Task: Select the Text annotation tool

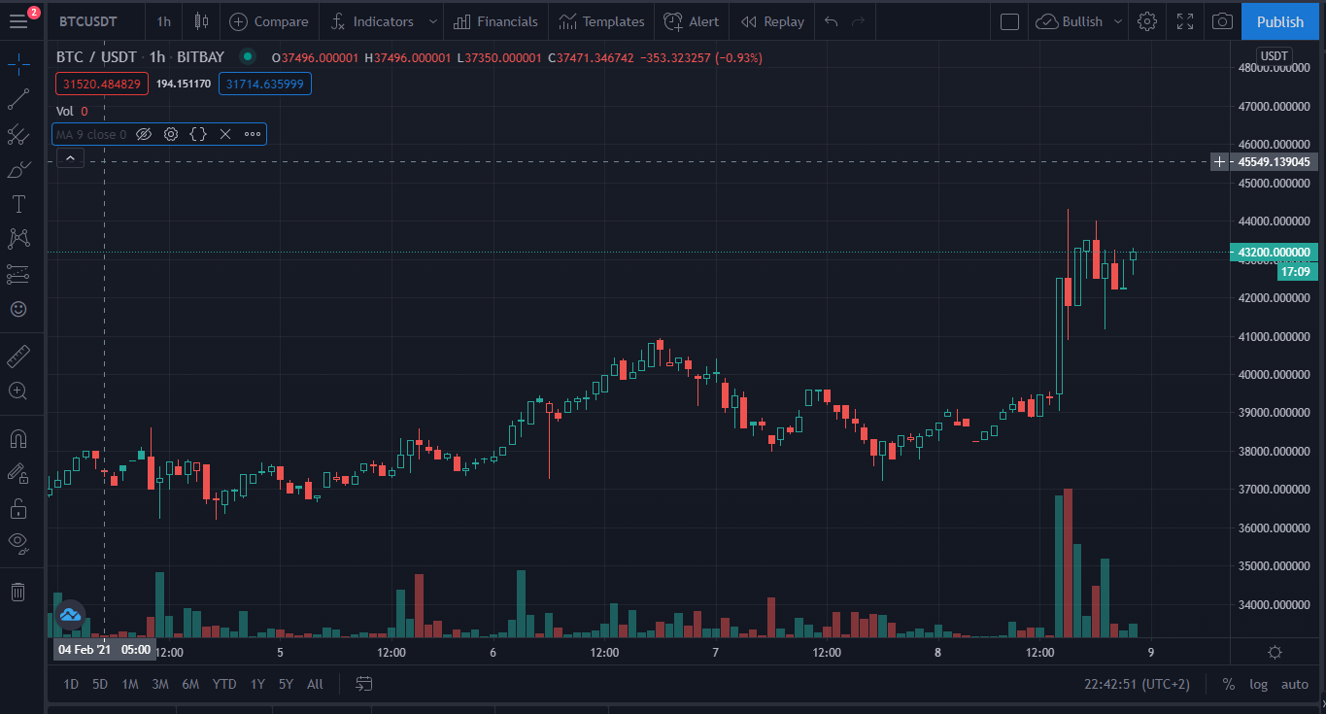Action: click(18, 204)
